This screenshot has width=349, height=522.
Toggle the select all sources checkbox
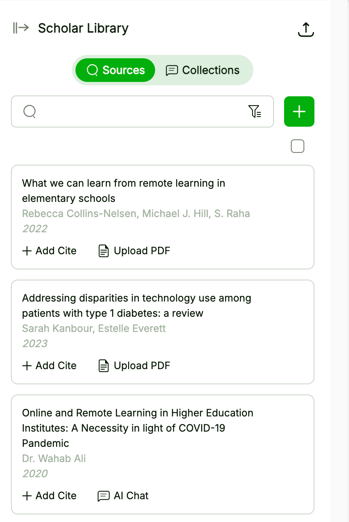click(298, 147)
